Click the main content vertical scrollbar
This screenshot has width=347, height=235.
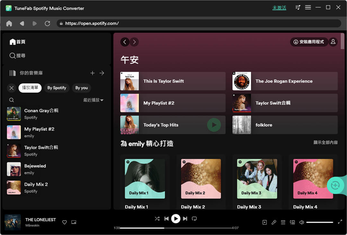pyautogui.click(x=343, y=41)
